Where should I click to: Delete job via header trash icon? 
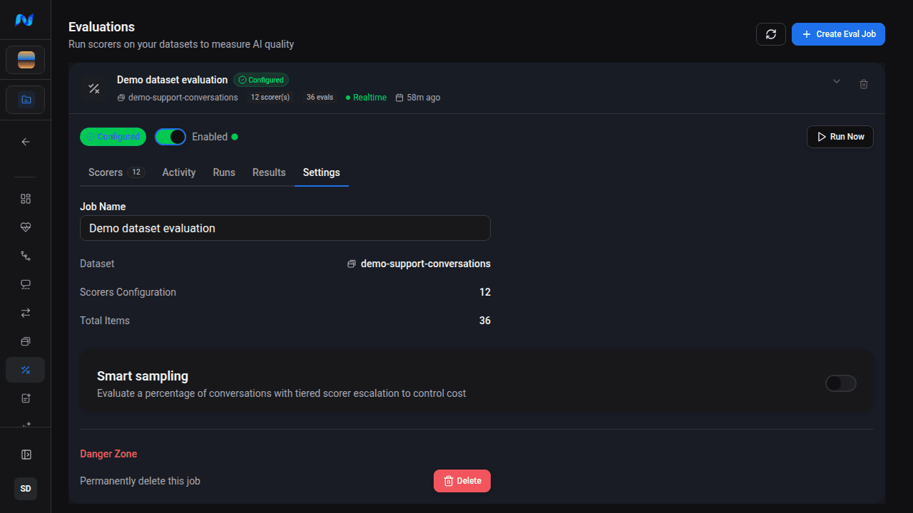click(x=864, y=84)
